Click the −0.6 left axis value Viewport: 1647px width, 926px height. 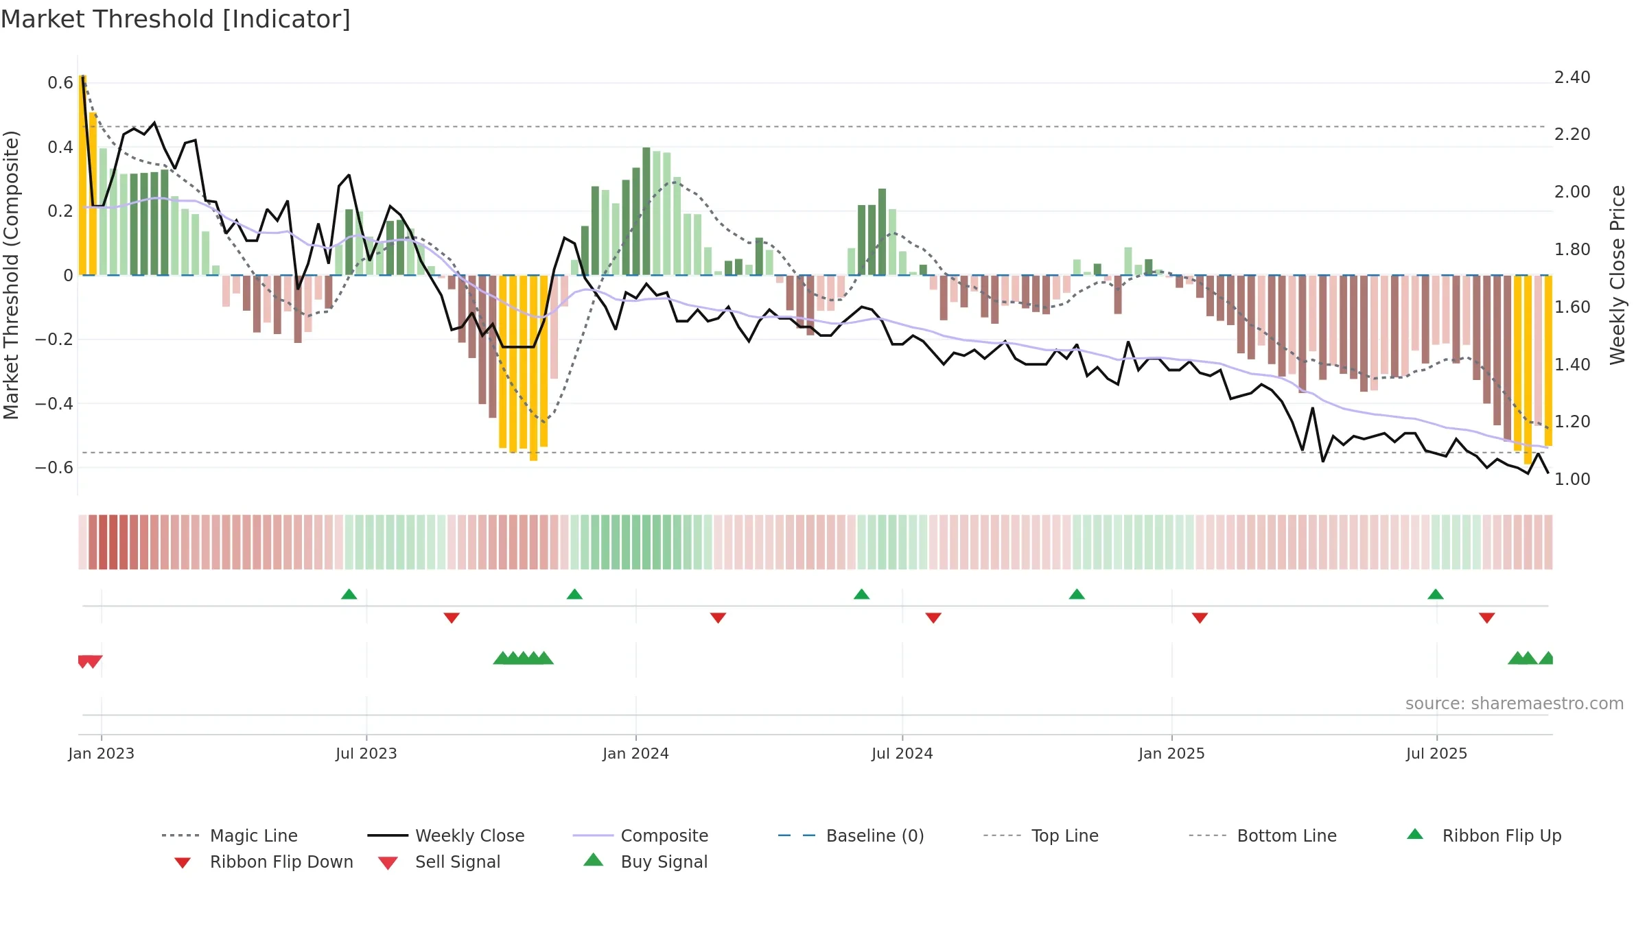[54, 468]
